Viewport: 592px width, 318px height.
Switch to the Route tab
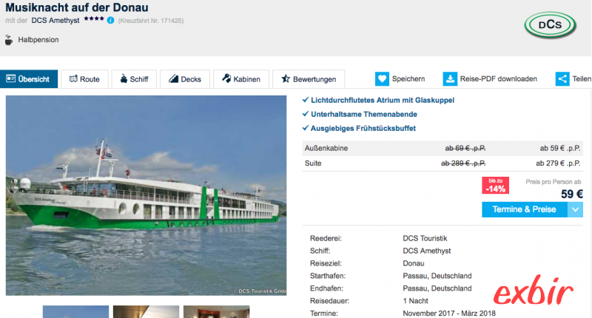84,79
